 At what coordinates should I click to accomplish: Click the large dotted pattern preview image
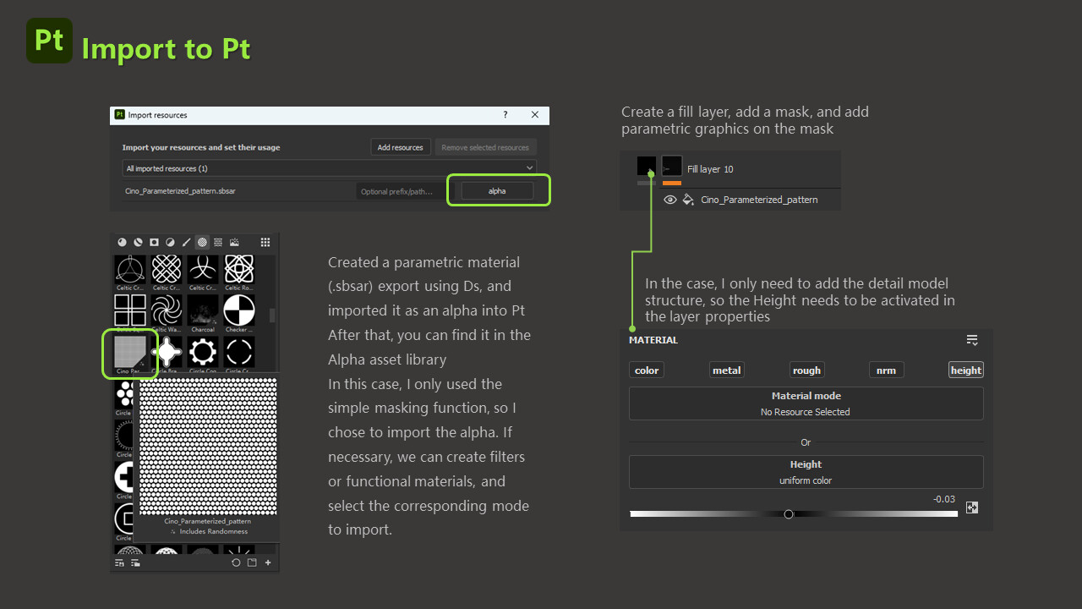point(208,447)
